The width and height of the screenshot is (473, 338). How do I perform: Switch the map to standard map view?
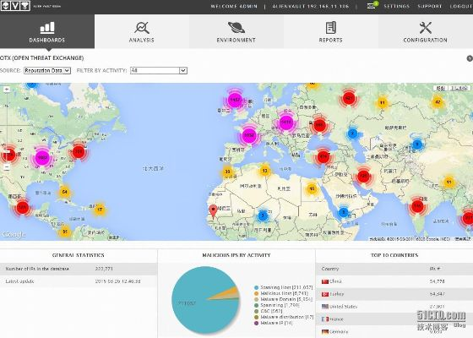click(x=441, y=88)
